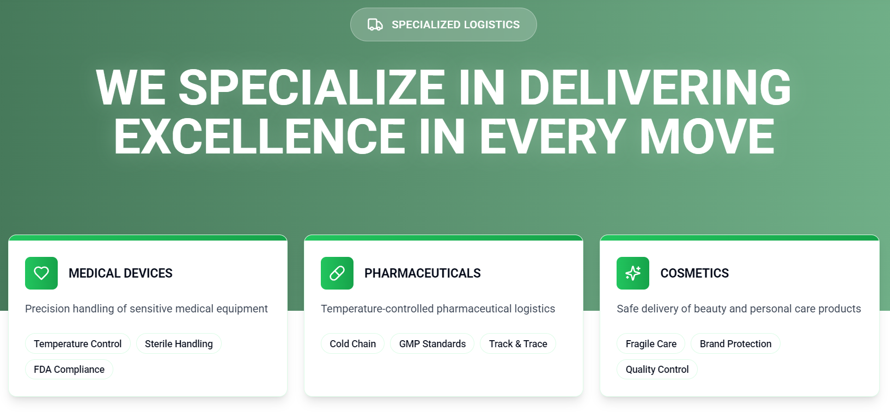Click the heart icon for Medical Devices
890x412 pixels.
[41, 273]
